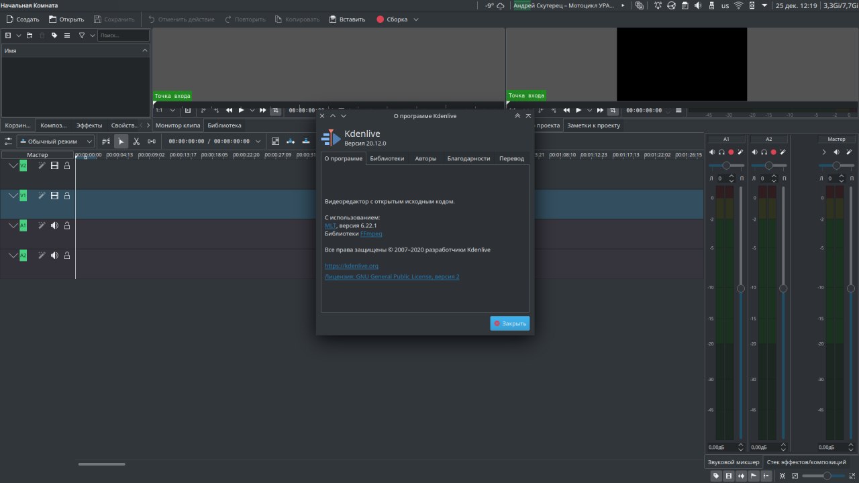Play the clip monitor
This screenshot has width=859, height=483.
click(x=242, y=110)
